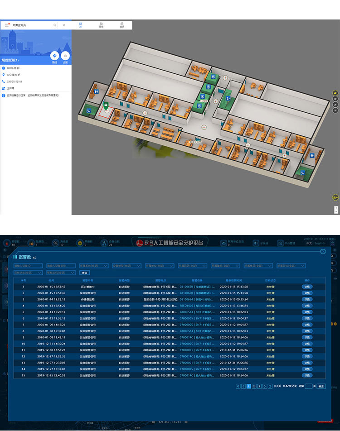340x431 pixels.
Task: Jump to the first page of the alarm list
Action: coord(238,386)
